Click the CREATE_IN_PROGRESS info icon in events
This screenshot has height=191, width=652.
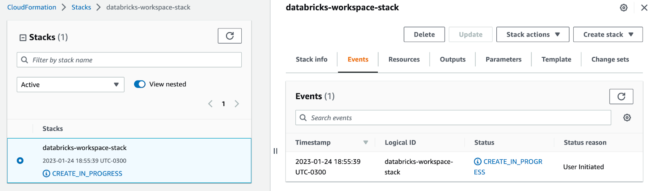point(478,161)
